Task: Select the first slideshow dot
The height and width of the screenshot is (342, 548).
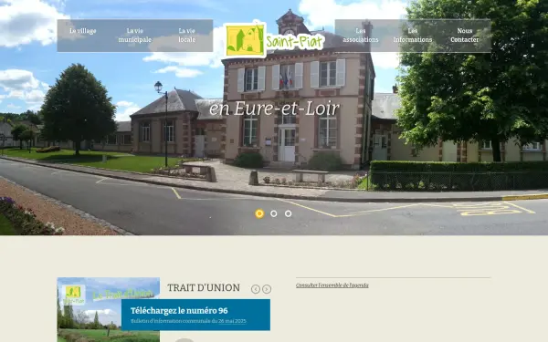Action: pyautogui.click(x=259, y=213)
